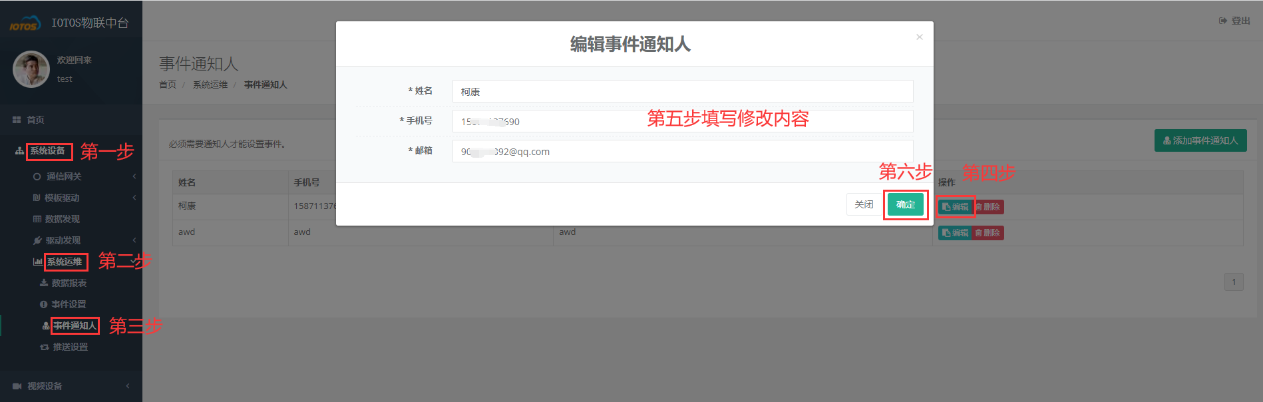This screenshot has height=402, width=1263.
Task: Click awd in the email column
Action: 568,232
